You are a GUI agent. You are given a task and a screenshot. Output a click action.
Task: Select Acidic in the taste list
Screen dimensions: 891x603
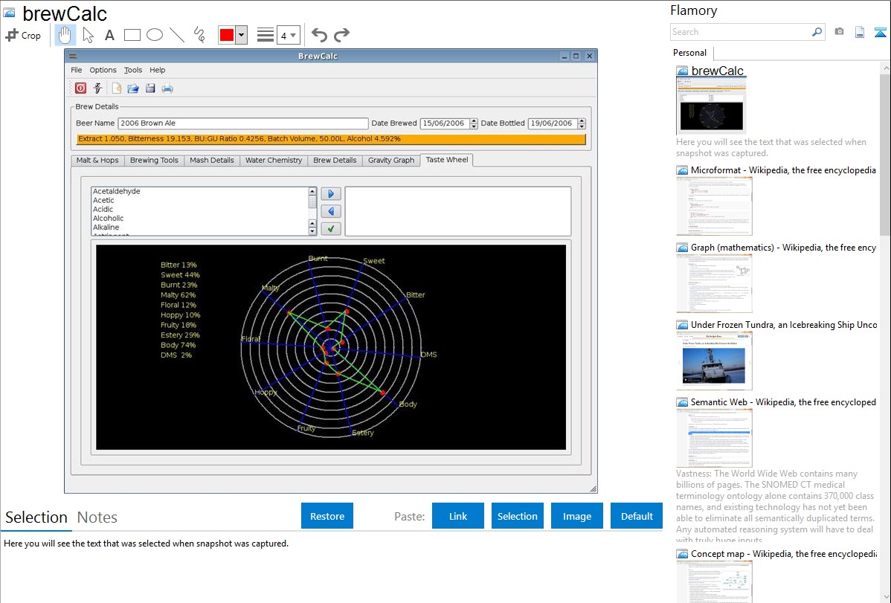(103, 209)
